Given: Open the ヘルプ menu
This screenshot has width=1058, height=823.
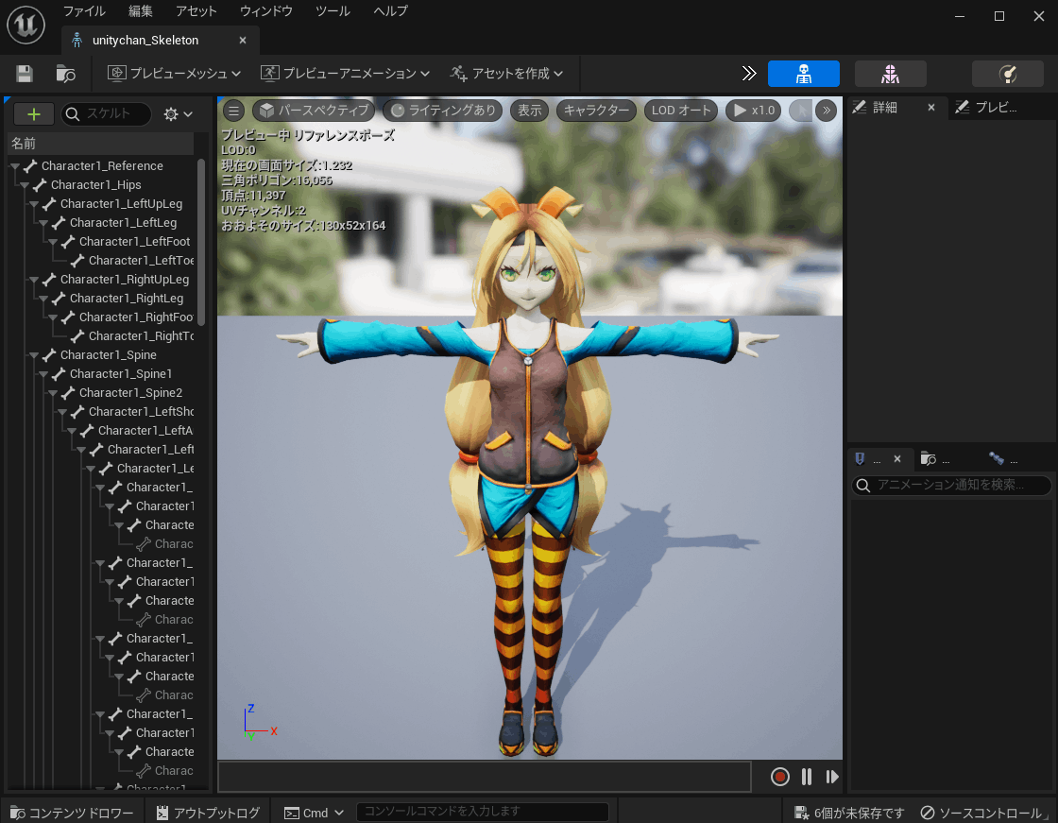Looking at the screenshot, I should click(391, 11).
